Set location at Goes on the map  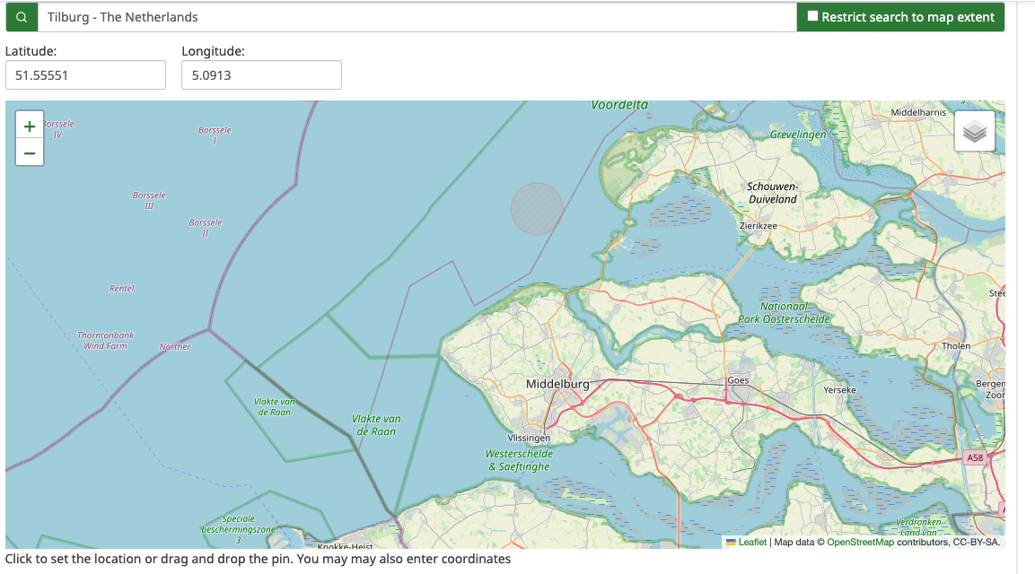pos(737,380)
